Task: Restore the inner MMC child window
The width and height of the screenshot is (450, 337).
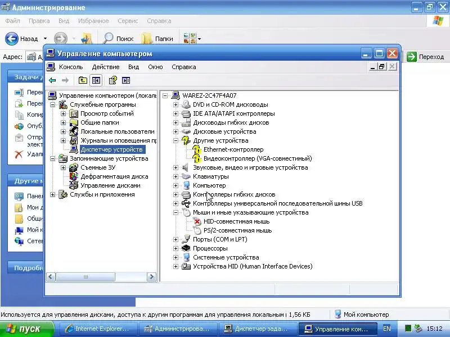Action: (382, 67)
